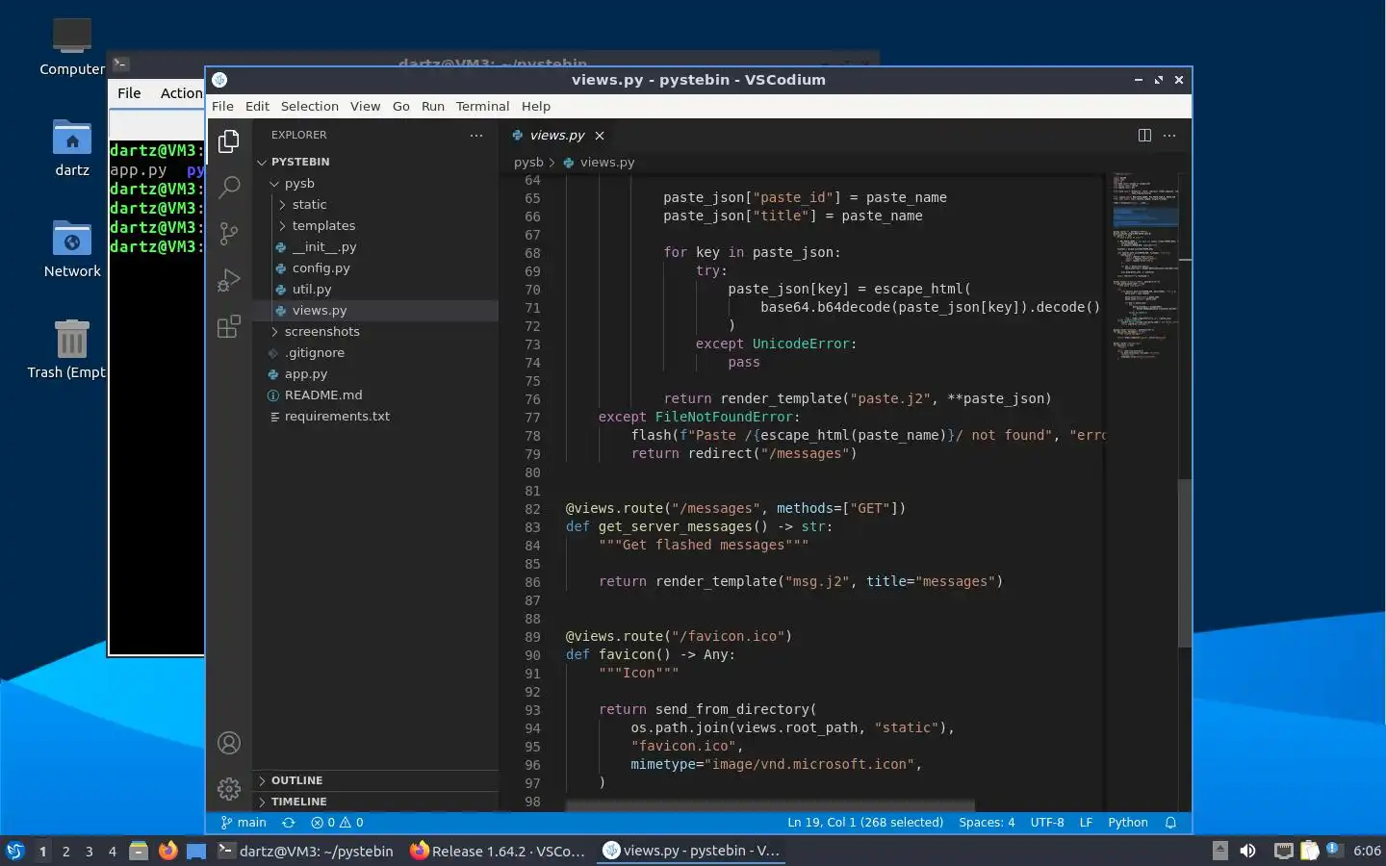Open the Extensions view
The width and height of the screenshot is (1386, 866).
[x=228, y=327]
